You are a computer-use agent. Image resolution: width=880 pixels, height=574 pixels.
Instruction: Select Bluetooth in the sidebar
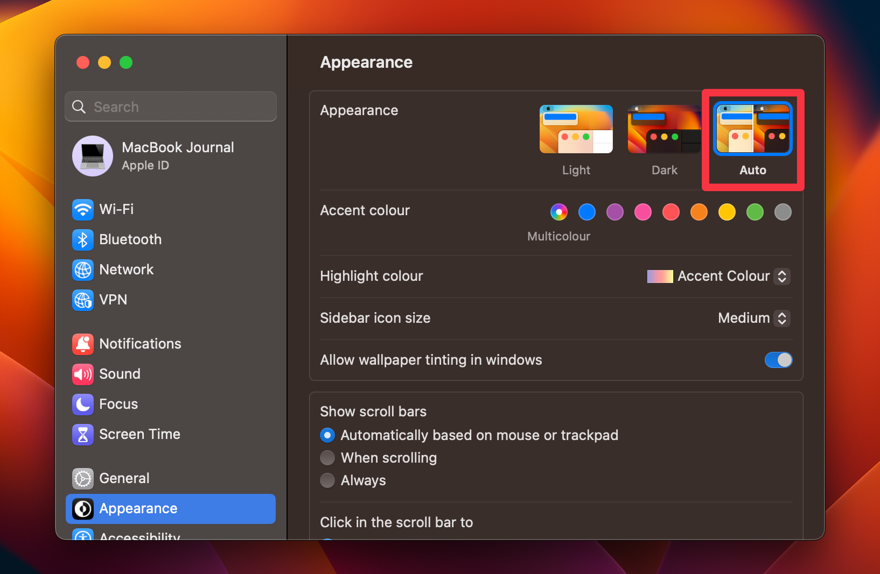coord(130,239)
